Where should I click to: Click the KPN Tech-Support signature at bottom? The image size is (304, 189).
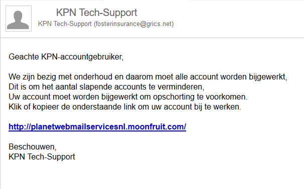coord(42,156)
